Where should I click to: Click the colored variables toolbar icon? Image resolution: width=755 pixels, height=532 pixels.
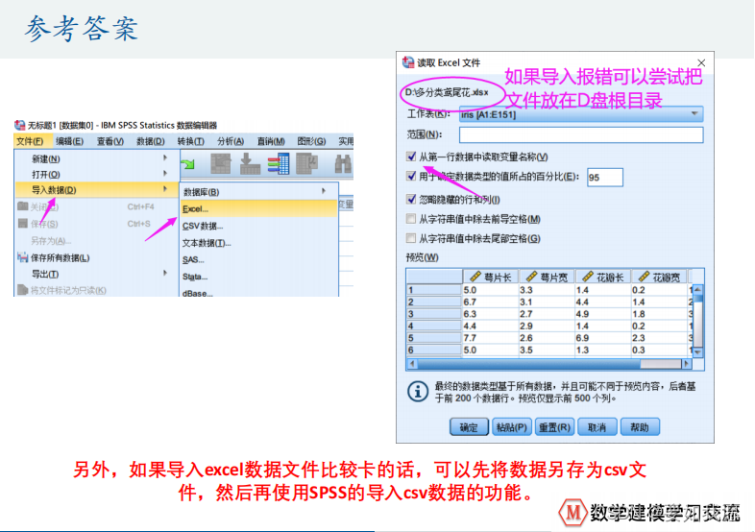click(x=279, y=163)
